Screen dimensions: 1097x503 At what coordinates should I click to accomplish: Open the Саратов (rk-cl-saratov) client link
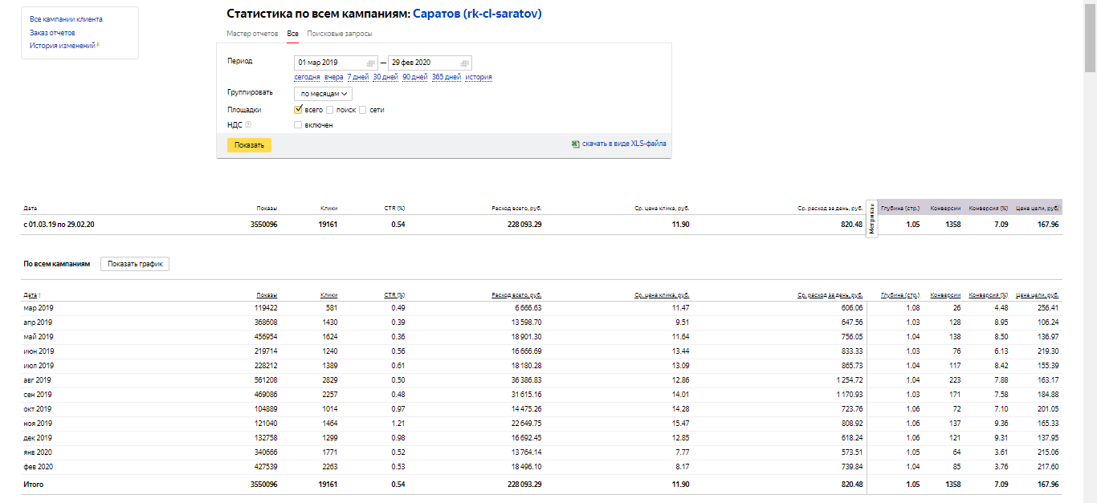477,14
